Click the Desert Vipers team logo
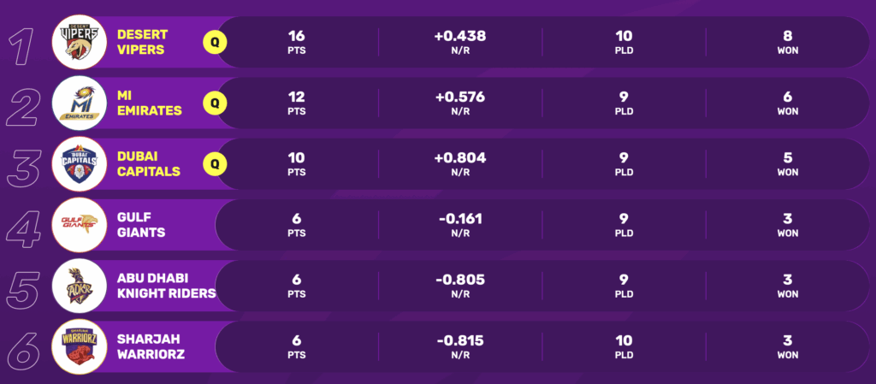876x384 pixels. pos(77,42)
